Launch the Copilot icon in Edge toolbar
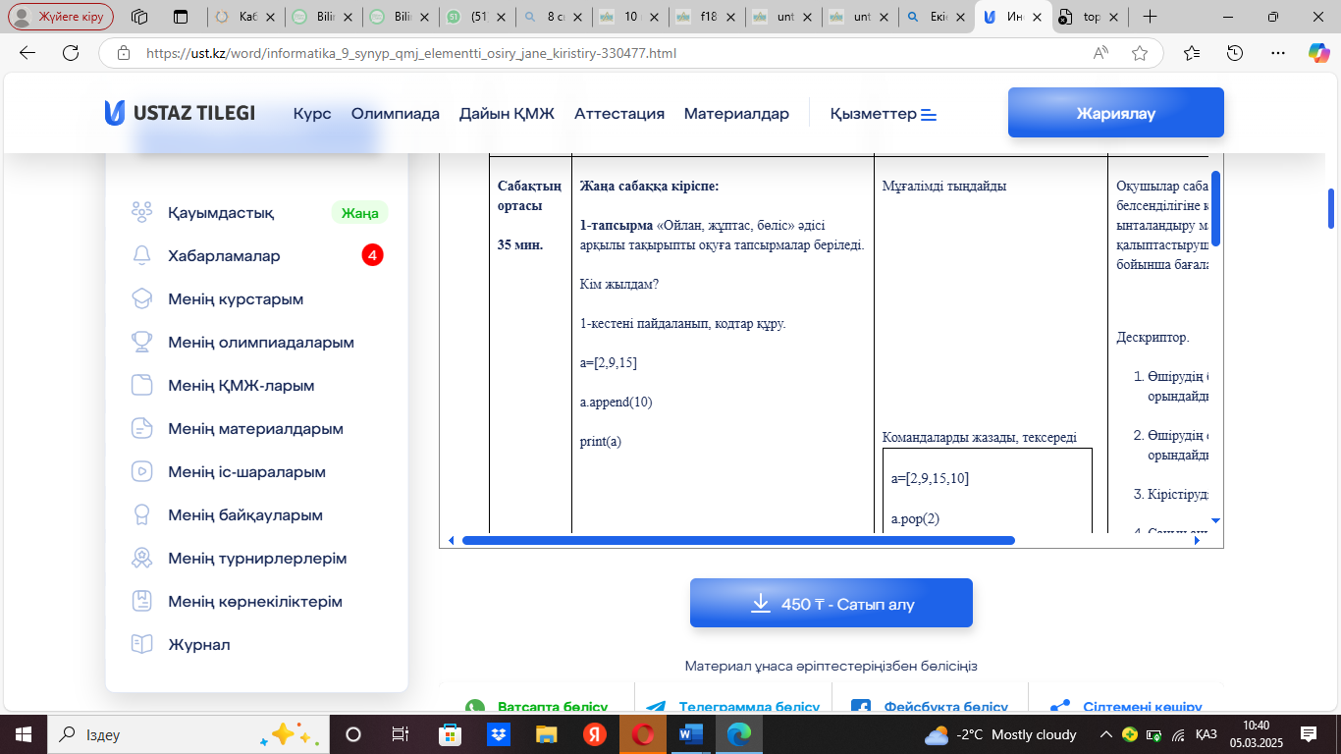Image resolution: width=1341 pixels, height=754 pixels. (1319, 52)
